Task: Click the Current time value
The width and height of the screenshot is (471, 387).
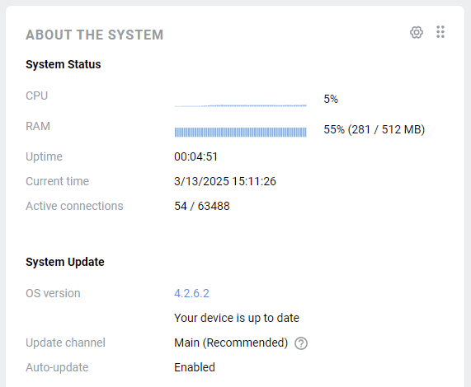Action: 225,181
